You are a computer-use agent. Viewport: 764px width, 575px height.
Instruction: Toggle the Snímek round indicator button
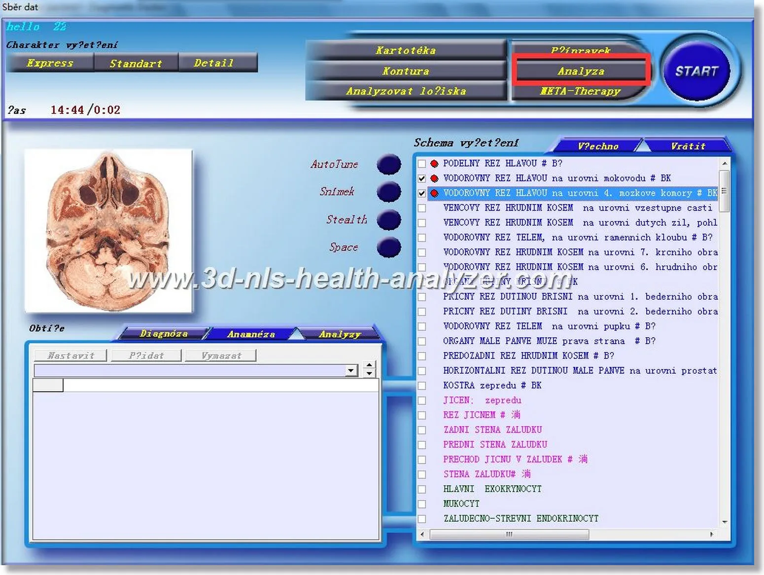pyautogui.click(x=389, y=192)
